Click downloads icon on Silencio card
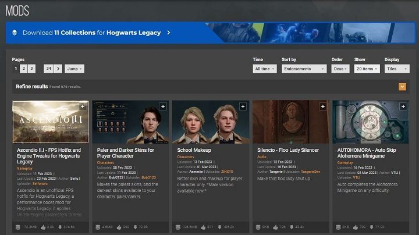 pos(292,227)
